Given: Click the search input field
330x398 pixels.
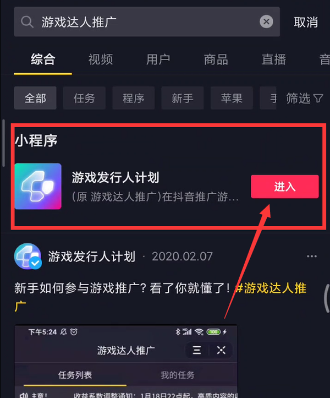Looking at the screenshot, I should pos(147,22).
